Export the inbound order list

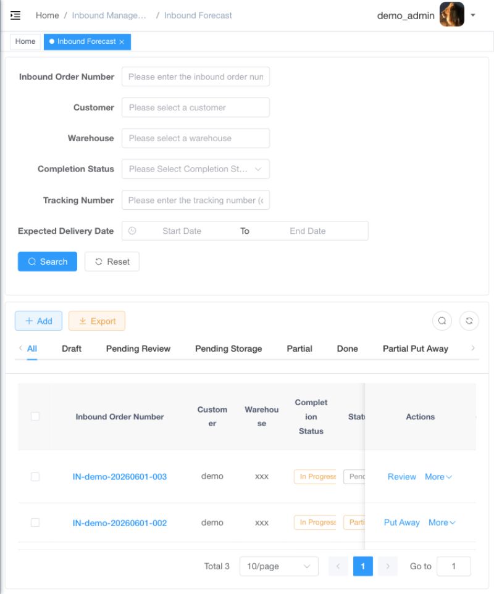(97, 321)
